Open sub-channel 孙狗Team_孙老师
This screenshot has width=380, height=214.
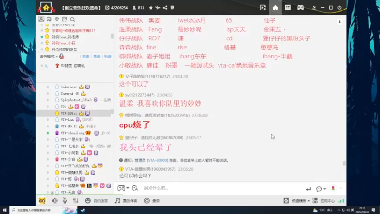coord(65,37)
